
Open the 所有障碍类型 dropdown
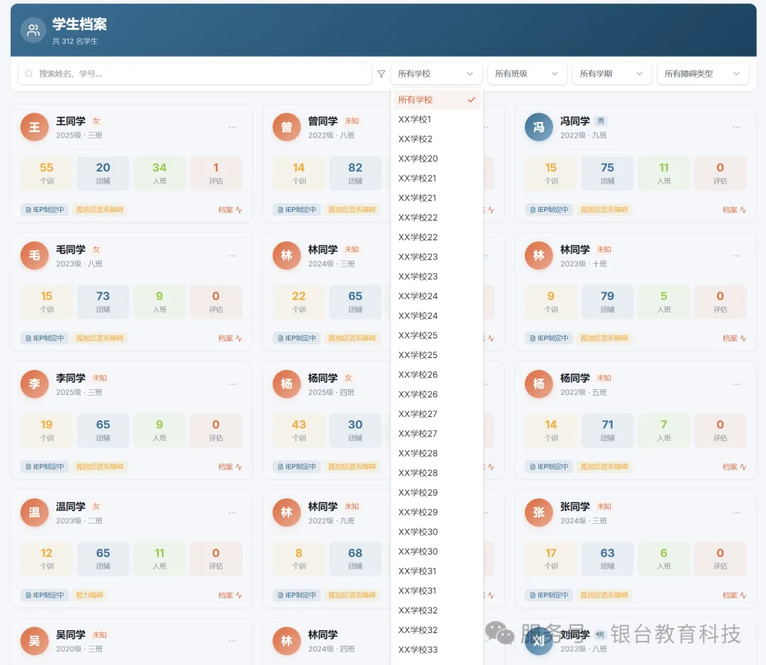click(x=703, y=74)
